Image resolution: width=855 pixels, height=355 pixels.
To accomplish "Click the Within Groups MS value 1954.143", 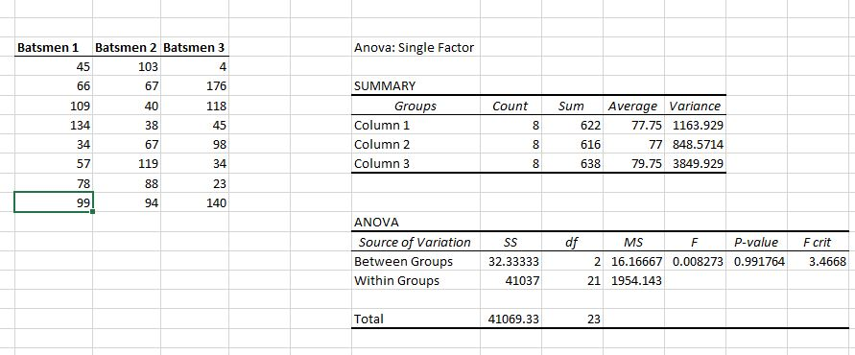I will coord(633,281).
